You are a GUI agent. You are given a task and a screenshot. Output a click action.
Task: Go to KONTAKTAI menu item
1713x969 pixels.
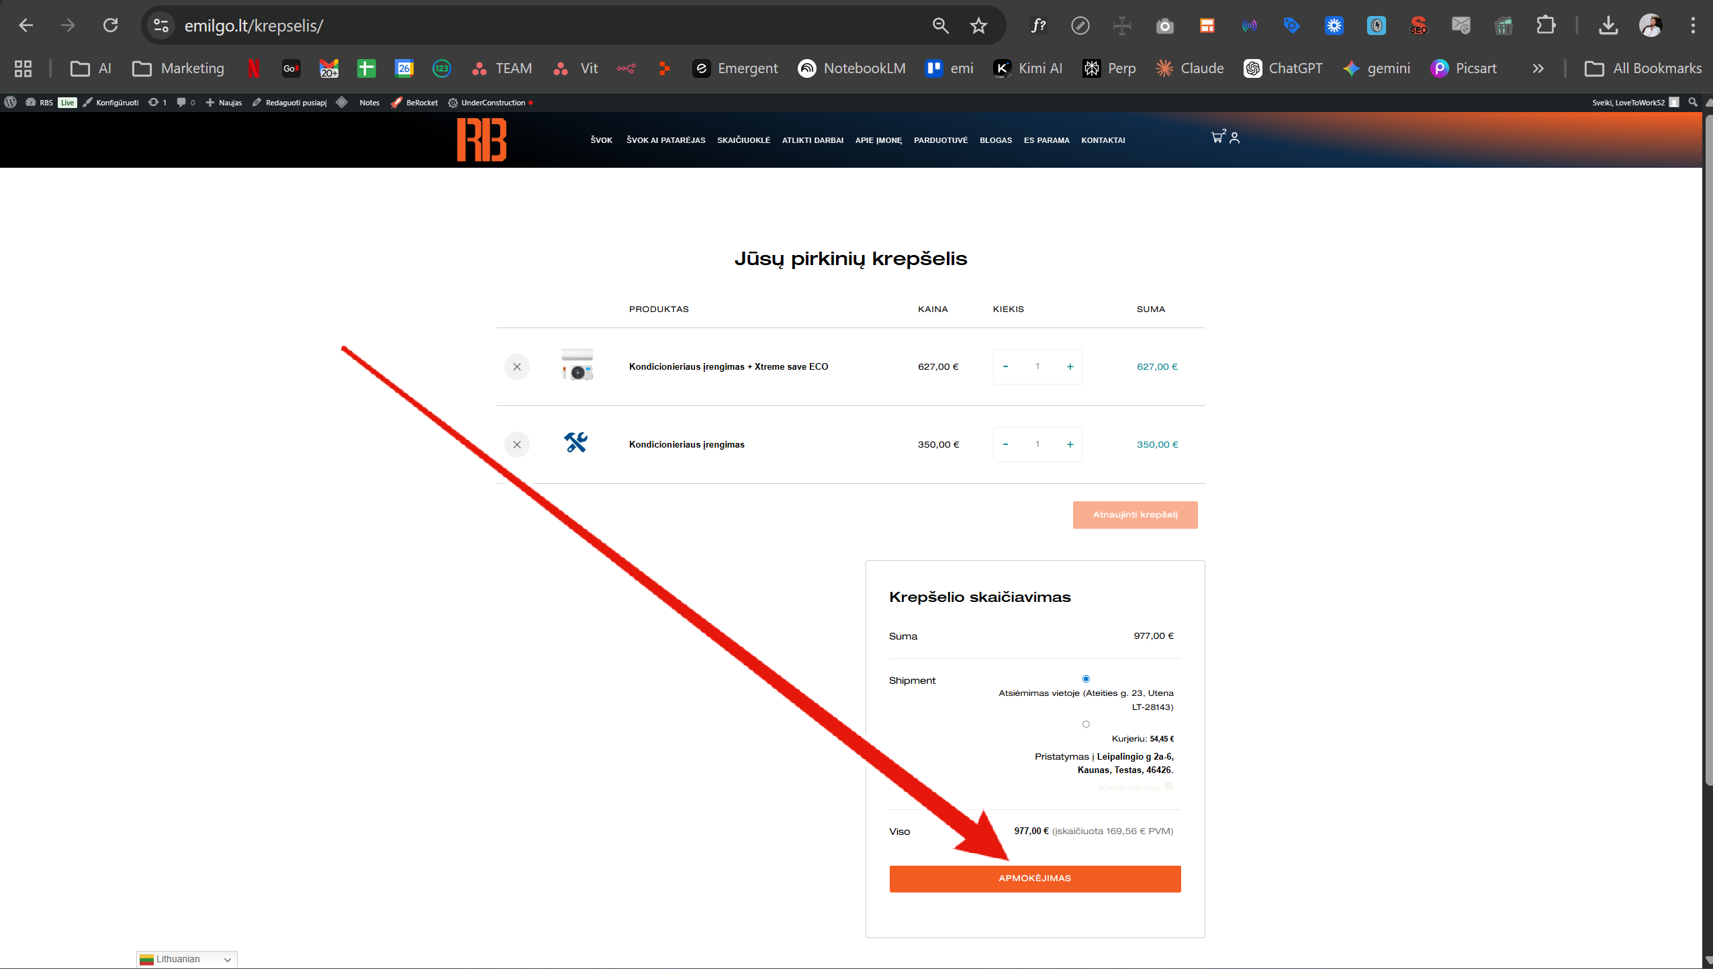coord(1103,140)
